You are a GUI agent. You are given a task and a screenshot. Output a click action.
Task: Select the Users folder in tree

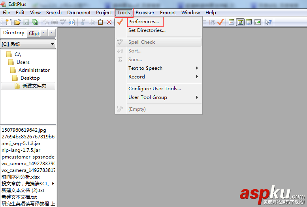click(23, 62)
